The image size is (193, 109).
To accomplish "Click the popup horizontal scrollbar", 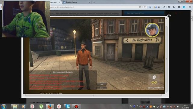I will pos(93,95).
